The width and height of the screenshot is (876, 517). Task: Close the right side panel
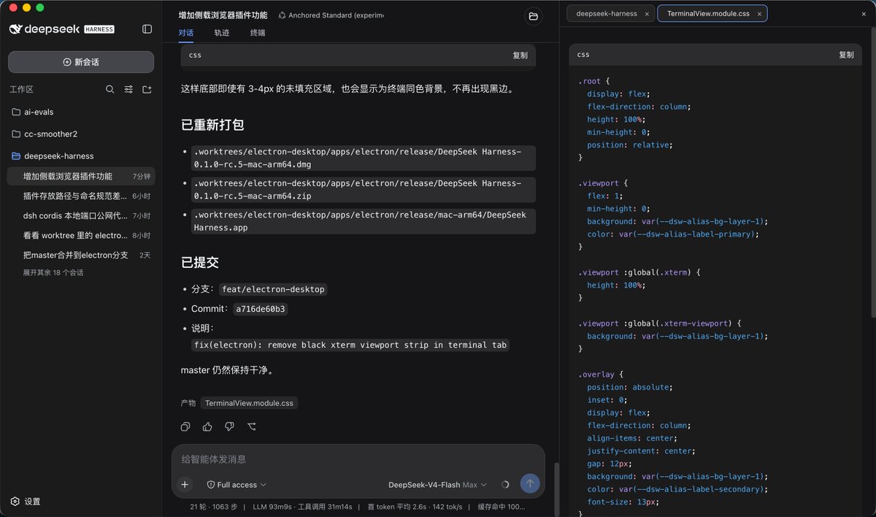point(864,14)
